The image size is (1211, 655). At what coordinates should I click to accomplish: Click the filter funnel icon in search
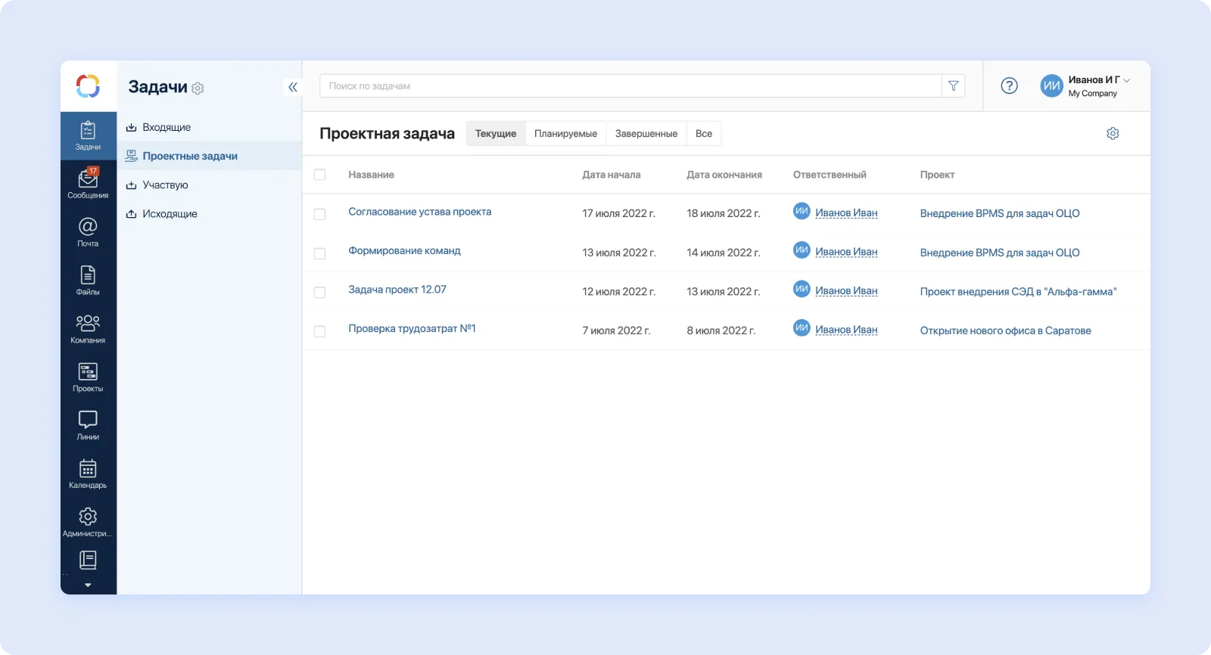click(953, 86)
